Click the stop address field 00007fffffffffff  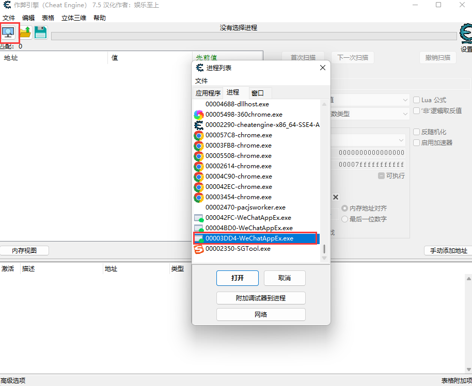point(368,165)
